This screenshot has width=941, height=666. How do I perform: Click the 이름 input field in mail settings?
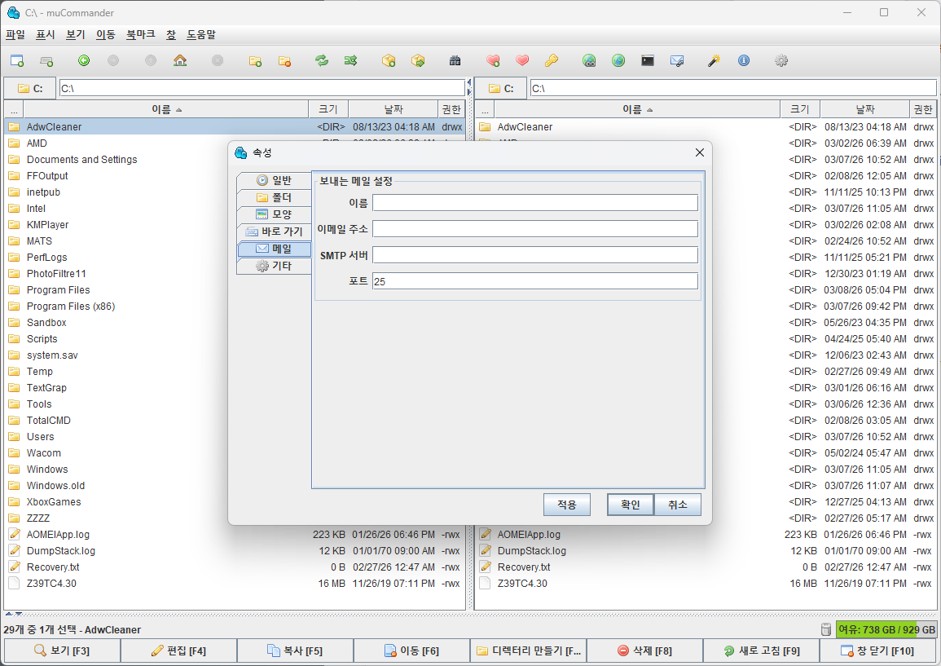pyautogui.click(x=535, y=203)
